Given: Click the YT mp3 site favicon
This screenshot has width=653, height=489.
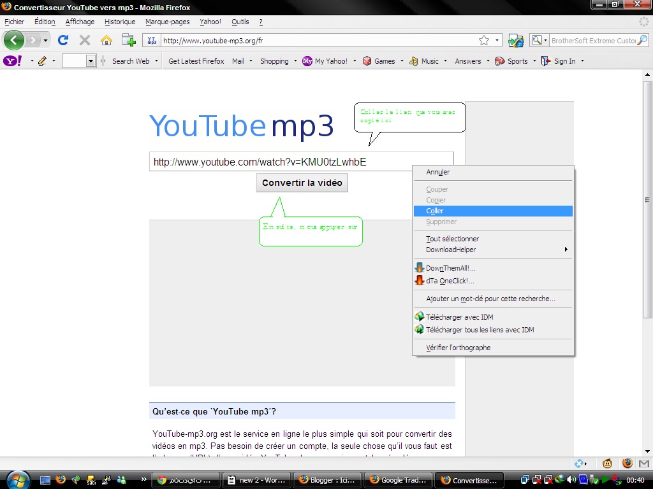Looking at the screenshot, I should (x=152, y=40).
